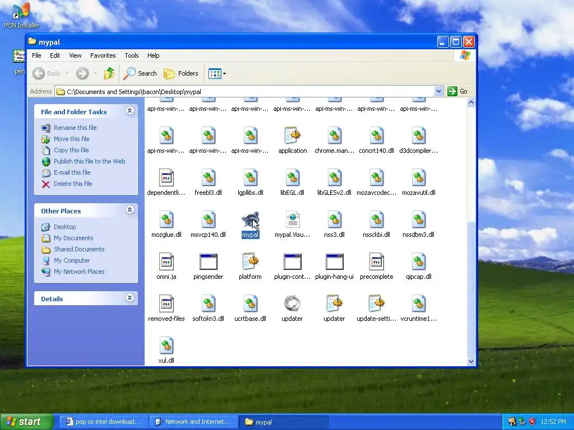Select the softokn3.dll file icon

209,304
